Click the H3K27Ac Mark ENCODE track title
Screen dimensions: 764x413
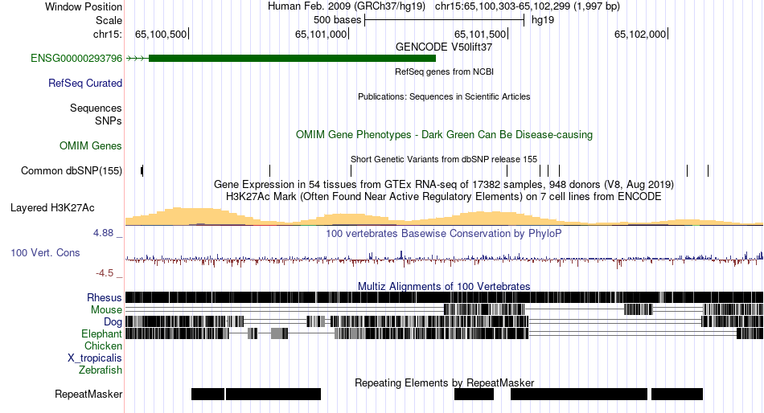point(444,197)
